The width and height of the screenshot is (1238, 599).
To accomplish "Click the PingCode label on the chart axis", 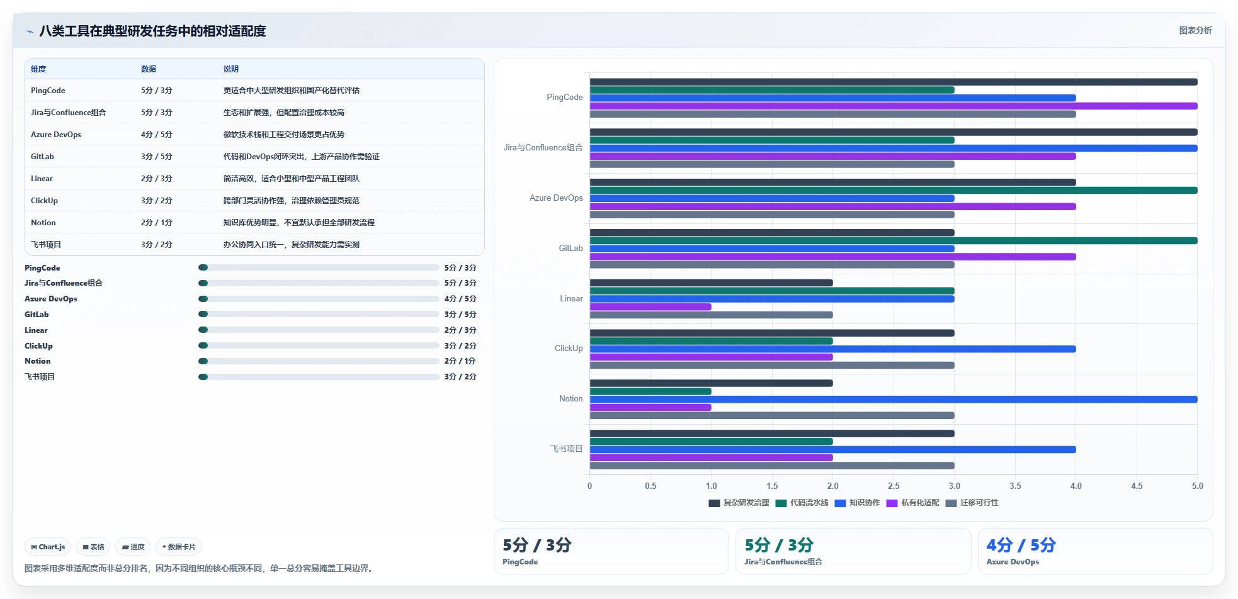I will [x=565, y=98].
